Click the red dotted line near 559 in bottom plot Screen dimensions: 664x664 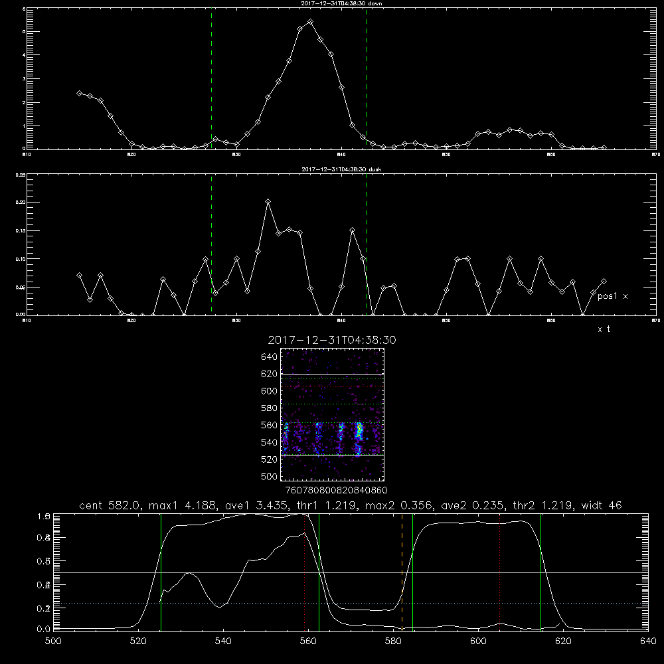[305, 572]
